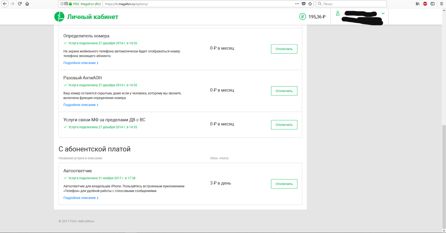The height and width of the screenshot is (233, 446).
Task: Disable the Автоответчик service
Action: [284, 184]
